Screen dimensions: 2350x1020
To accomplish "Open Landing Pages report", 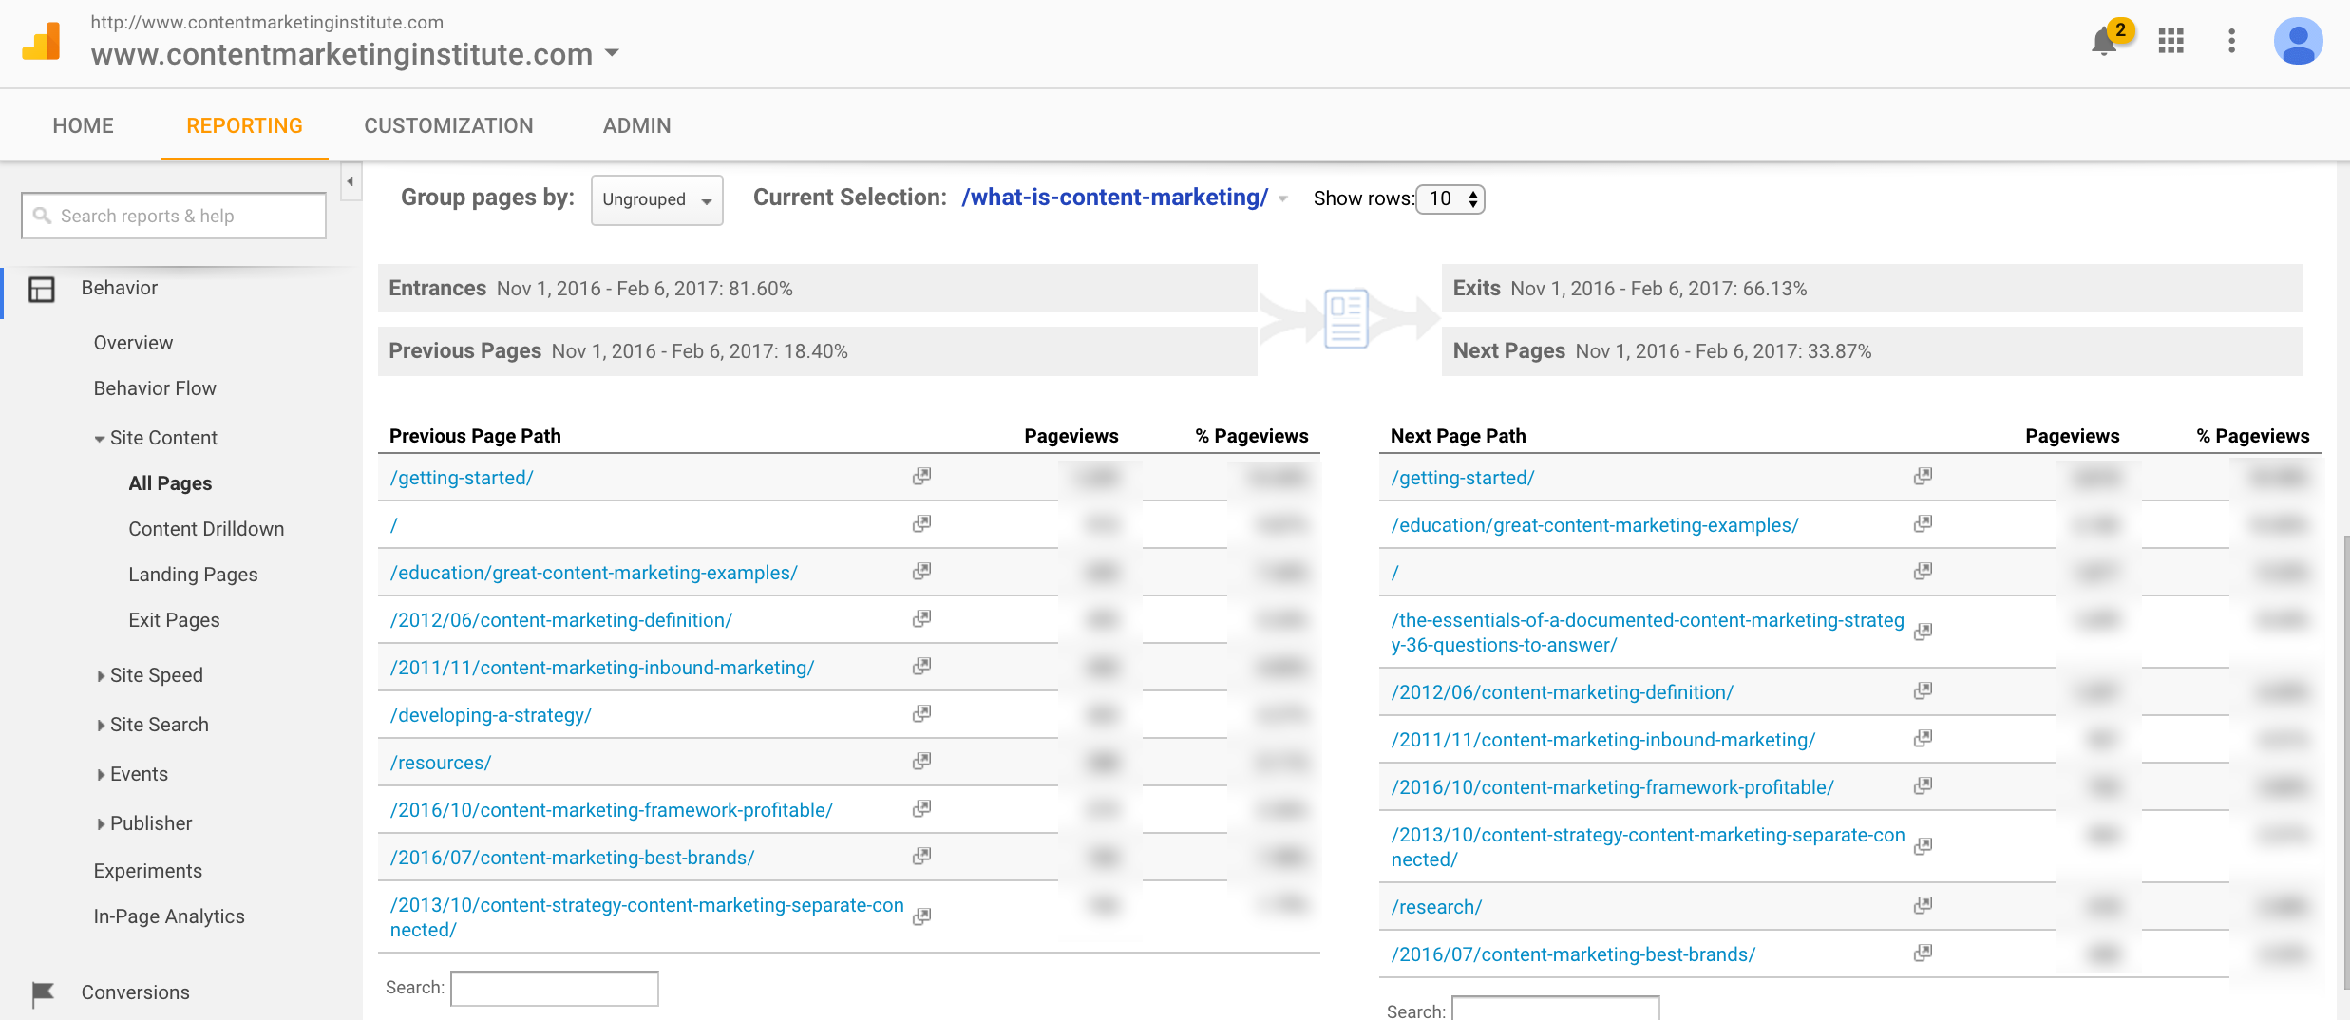I will point(193,575).
